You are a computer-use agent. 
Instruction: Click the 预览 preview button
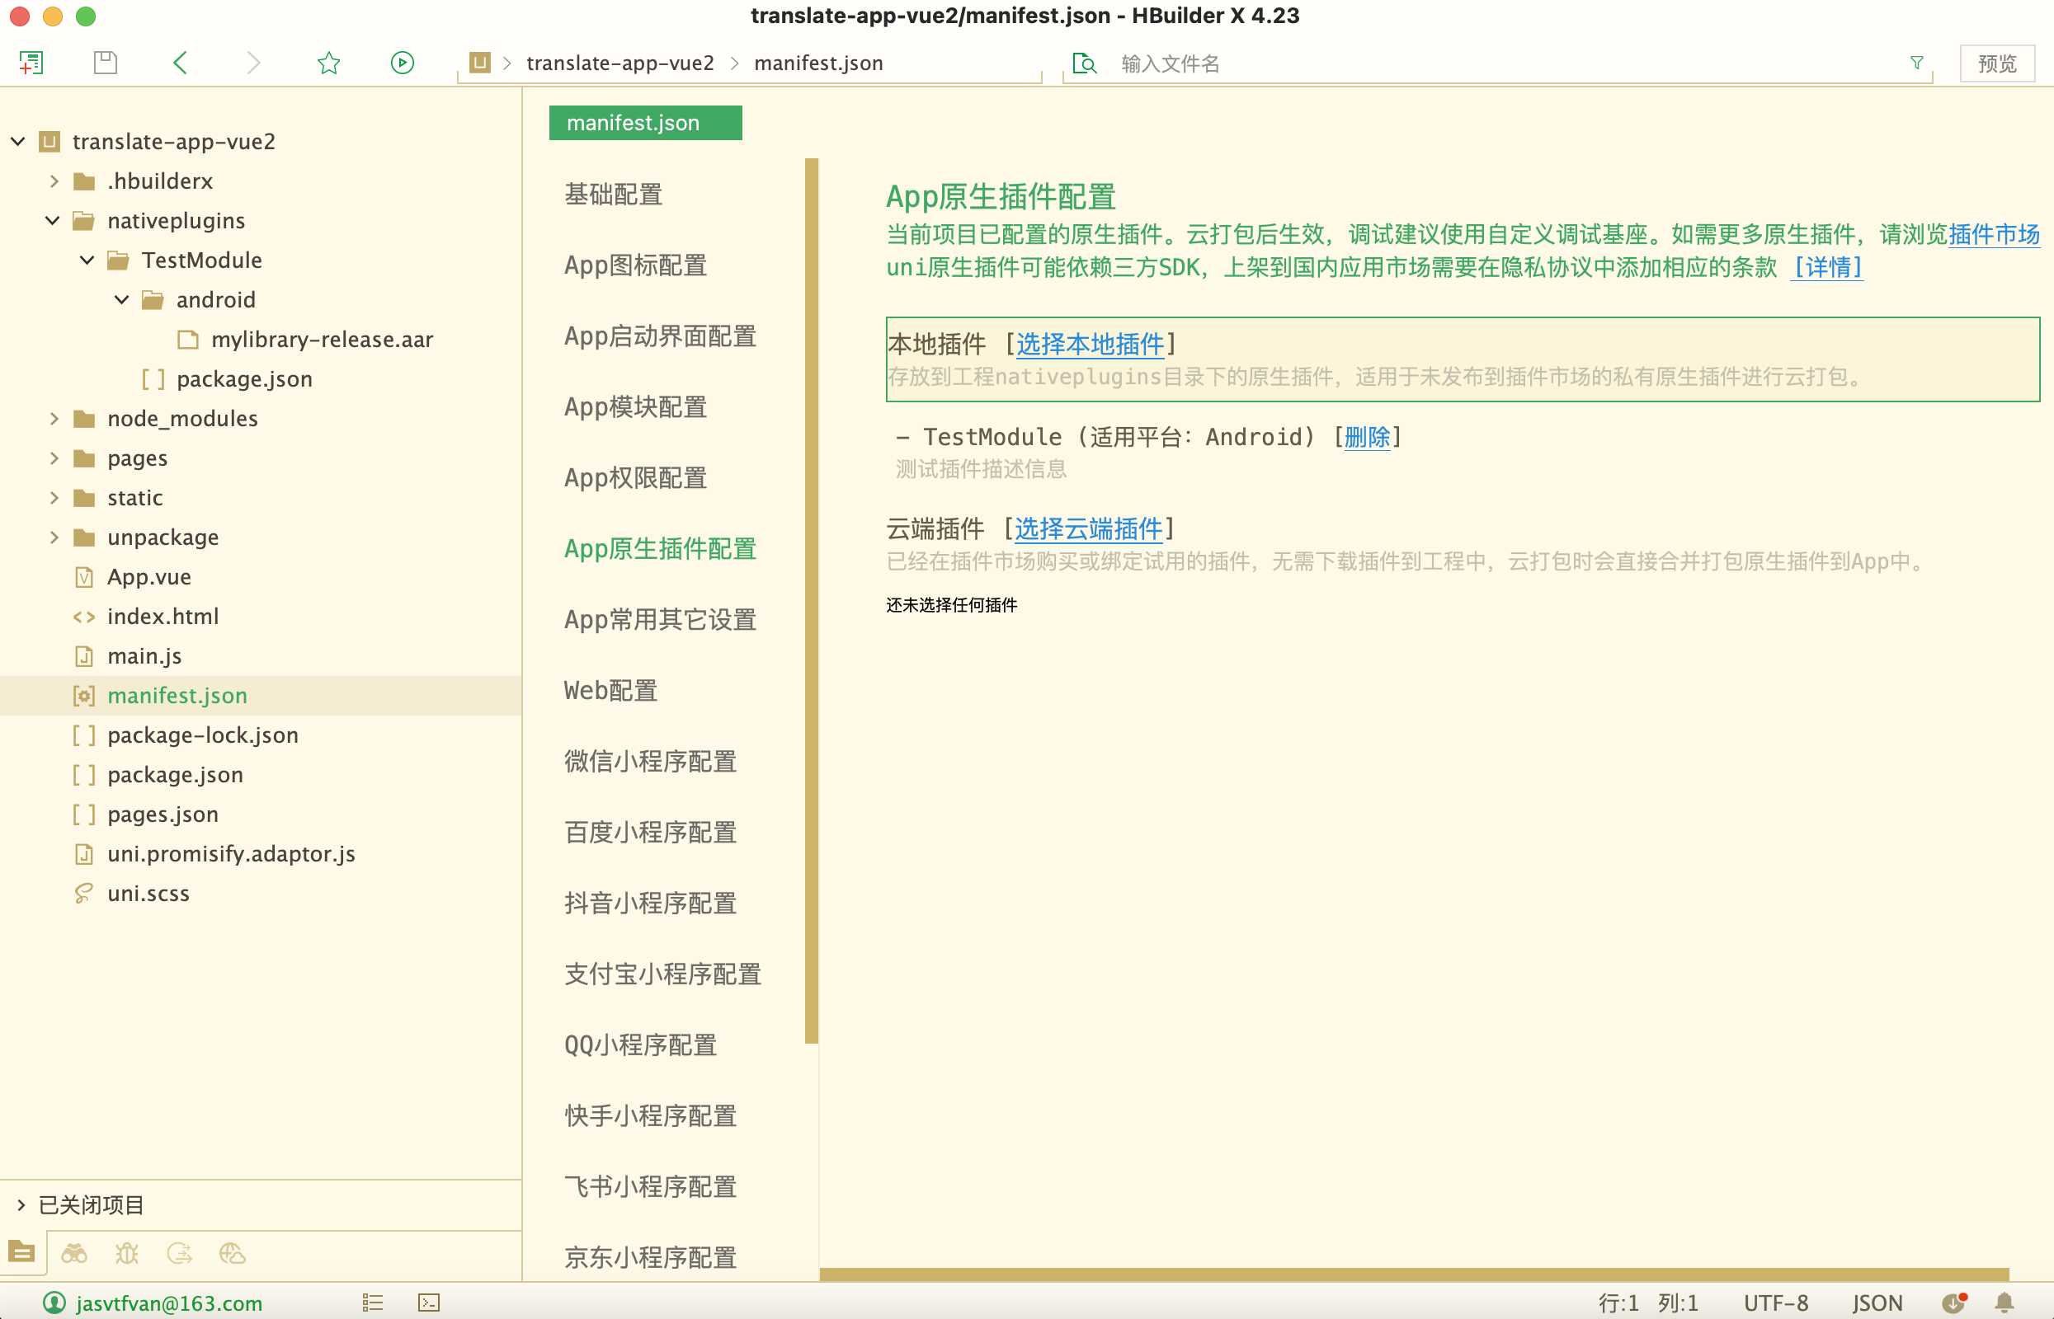point(1997,63)
